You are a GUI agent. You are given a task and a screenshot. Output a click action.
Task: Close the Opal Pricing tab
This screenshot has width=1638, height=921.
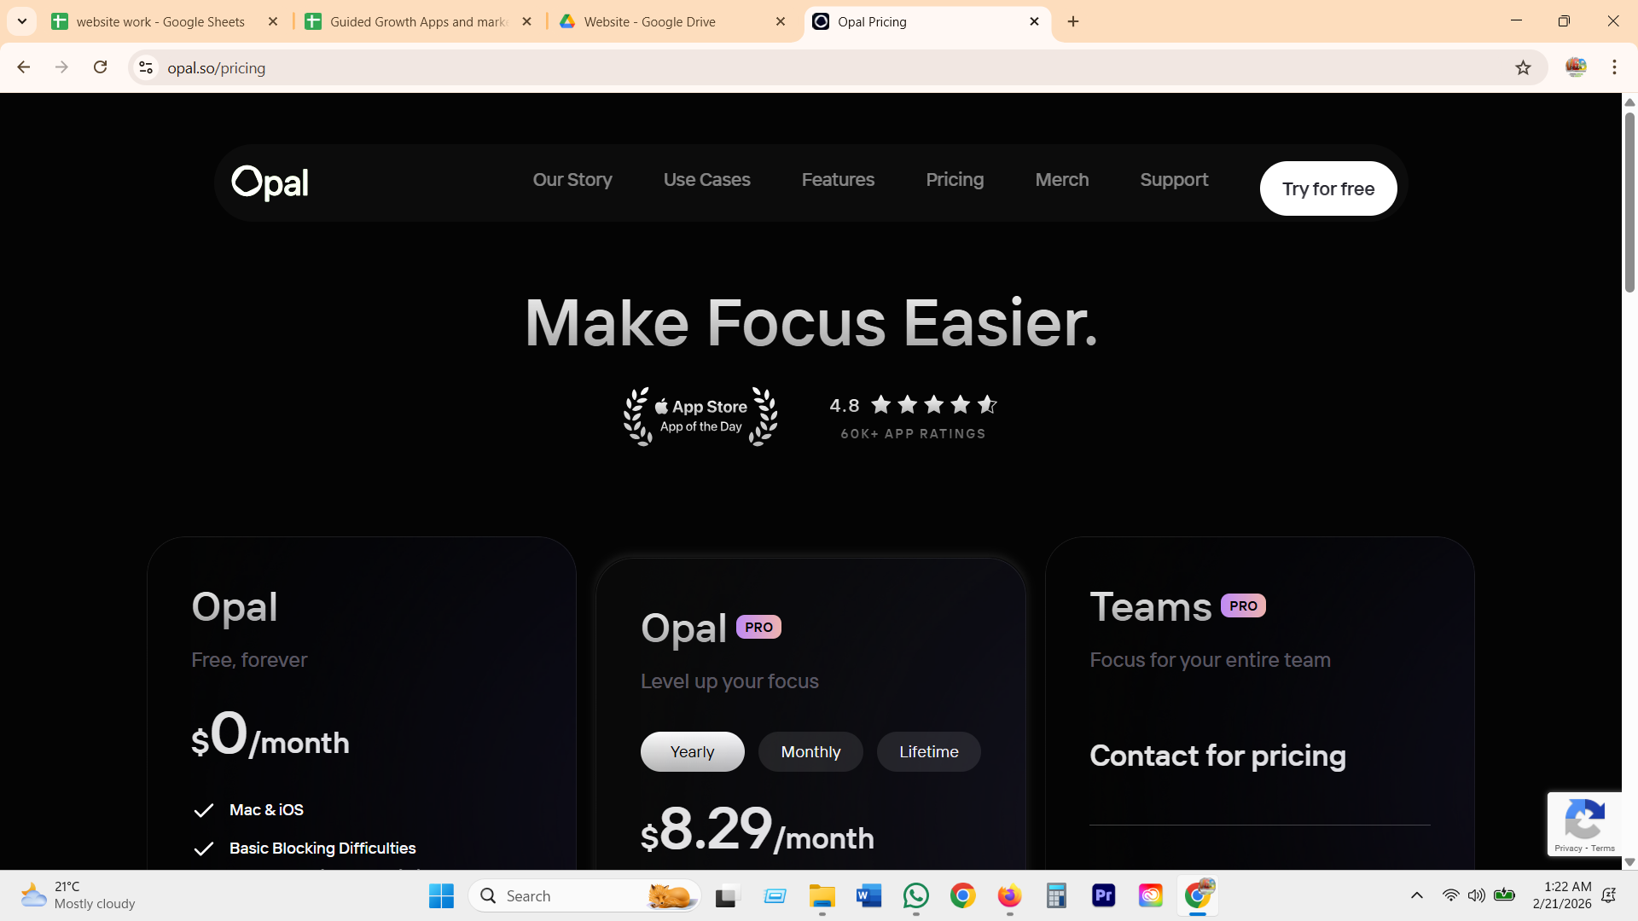tap(1035, 21)
